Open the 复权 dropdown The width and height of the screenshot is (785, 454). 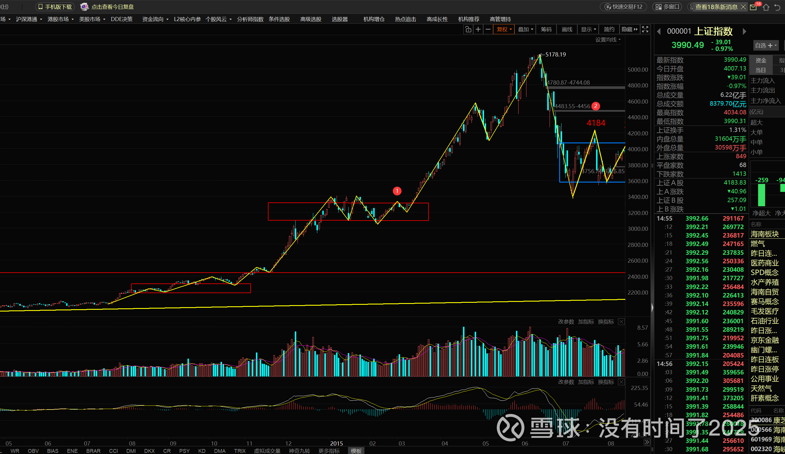click(x=504, y=29)
